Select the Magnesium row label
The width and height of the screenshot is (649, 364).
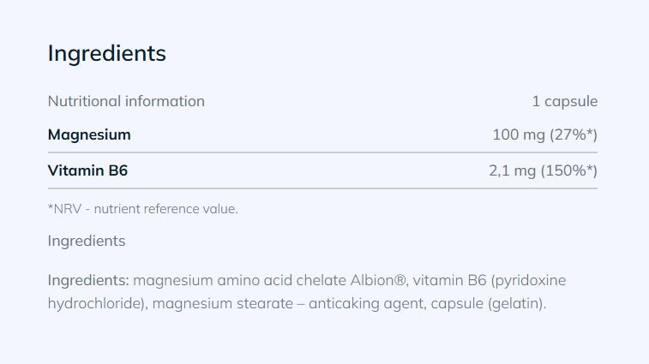(x=89, y=134)
